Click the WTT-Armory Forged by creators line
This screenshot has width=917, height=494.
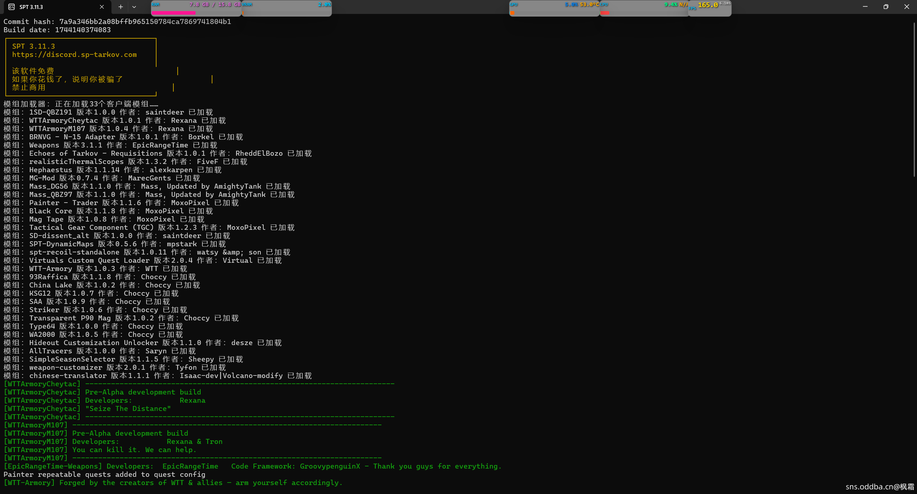173,483
